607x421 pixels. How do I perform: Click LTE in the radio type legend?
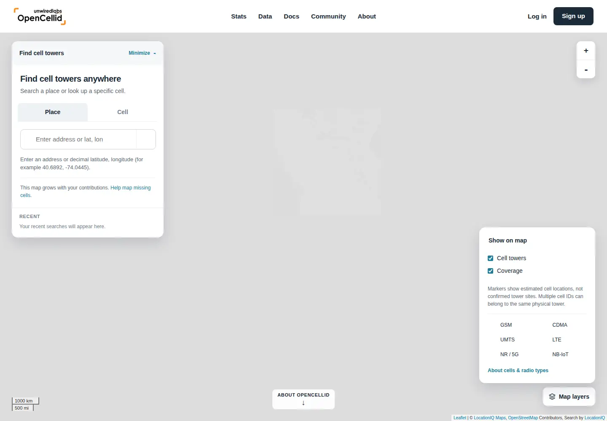[x=557, y=340]
